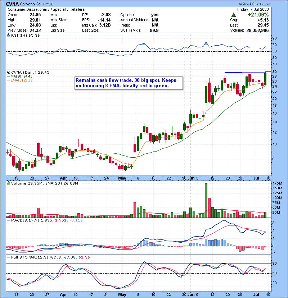The height and width of the screenshot is (298, 288).
Task: Click the MACD histogram value -0.116
Action: [76, 220]
